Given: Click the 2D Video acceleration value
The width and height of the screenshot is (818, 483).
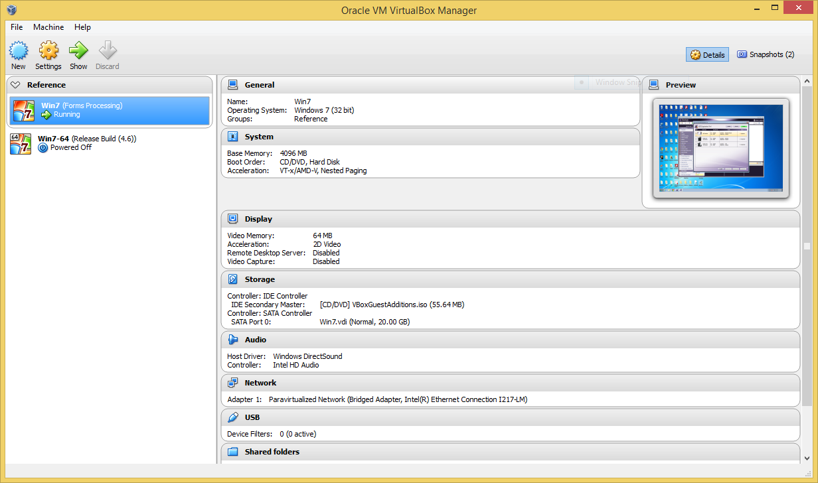Looking at the screenshot, I should tap(327, 244).
